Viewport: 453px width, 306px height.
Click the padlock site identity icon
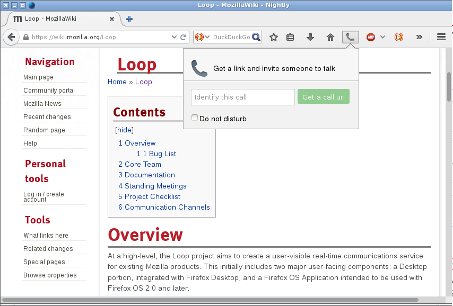pyautogui.click(x=26, y=37)
